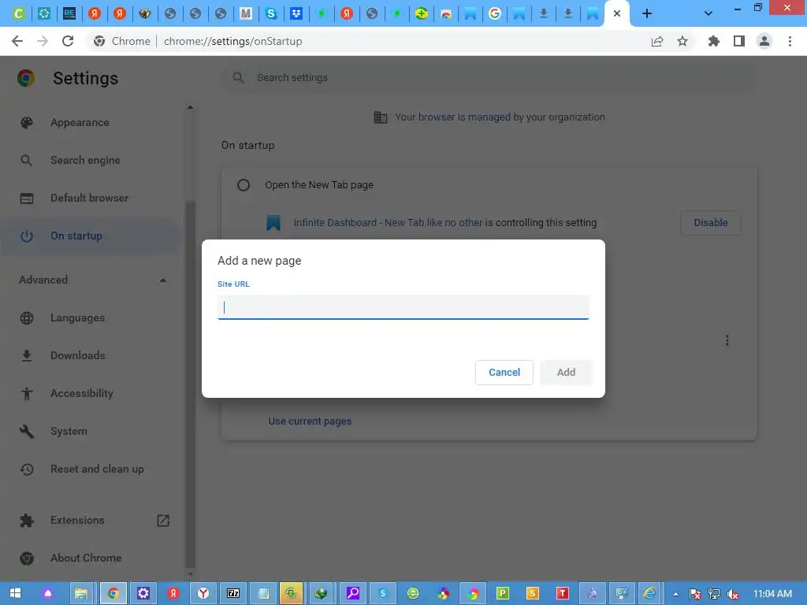Screen dimensions: 807x605
Task: Open Downloads settings
Action: click(x=77, y=355)
